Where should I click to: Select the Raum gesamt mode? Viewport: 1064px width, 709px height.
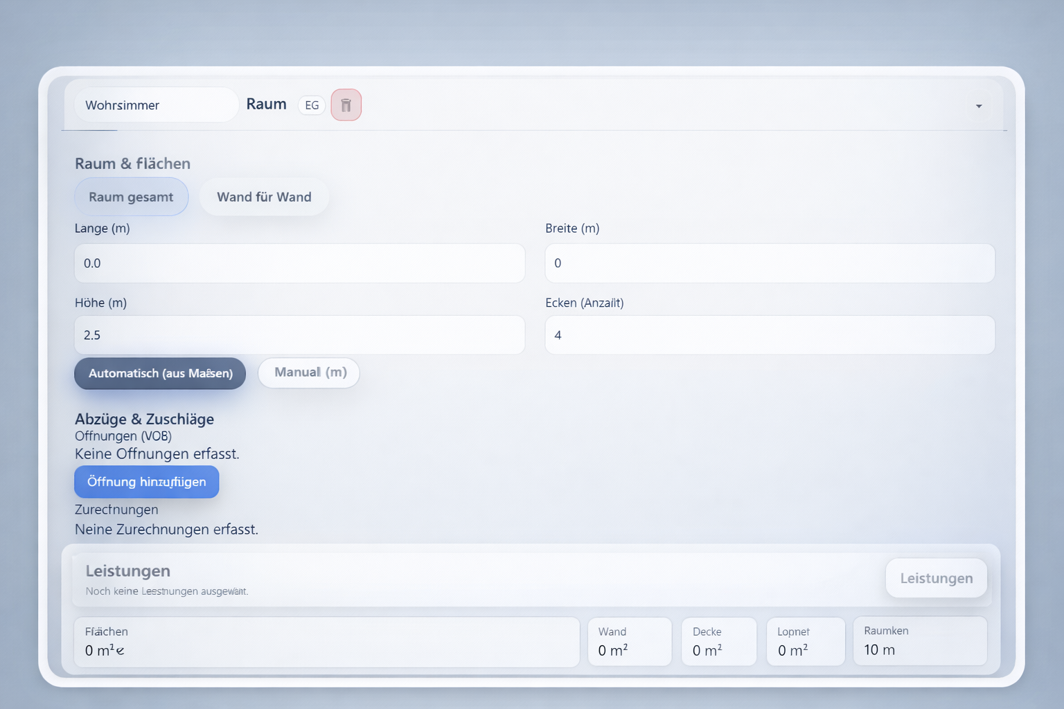[131, 197]
